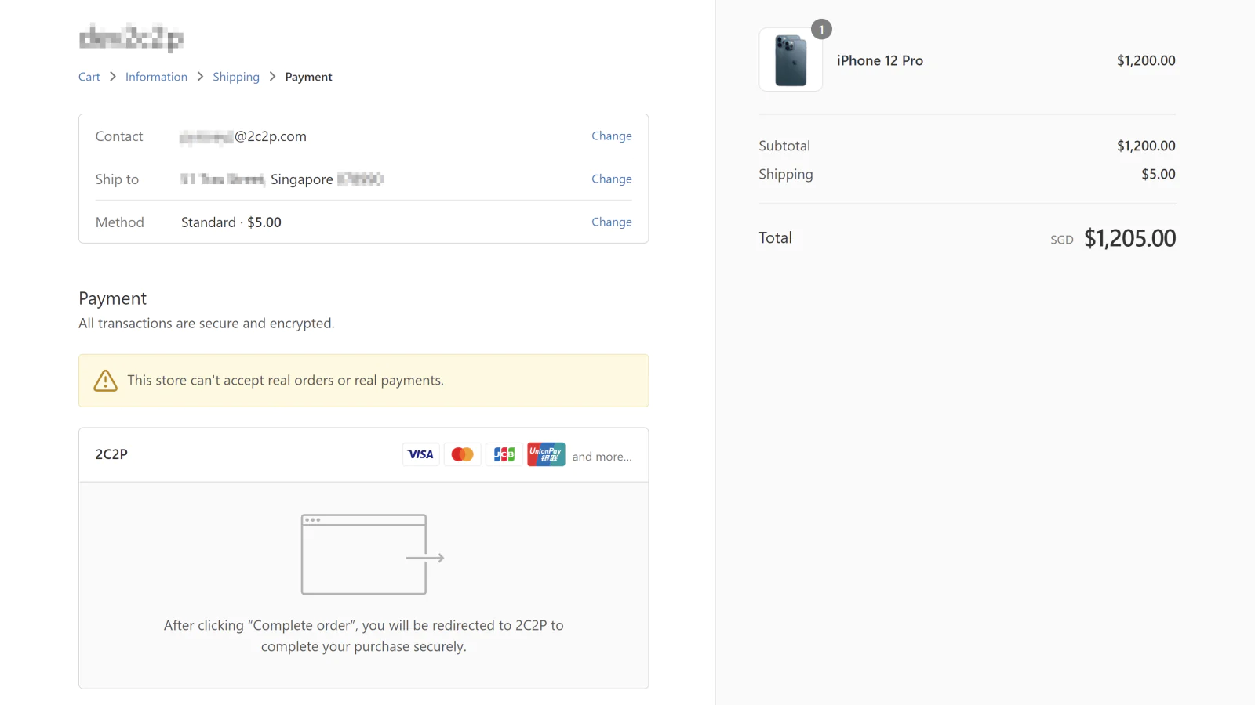This screenshot has height=705, width=1255.
Task: Click the 'and more...' payment text
Action: point(602,457)
